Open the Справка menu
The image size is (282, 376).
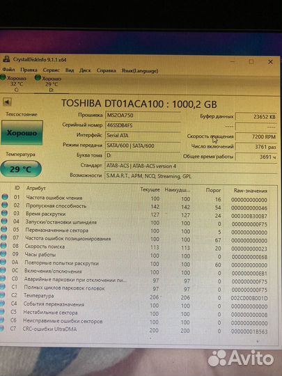(106, 70)
